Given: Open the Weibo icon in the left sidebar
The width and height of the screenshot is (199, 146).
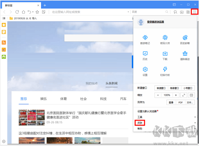Looking at the screenshot, I should [4, 50].
